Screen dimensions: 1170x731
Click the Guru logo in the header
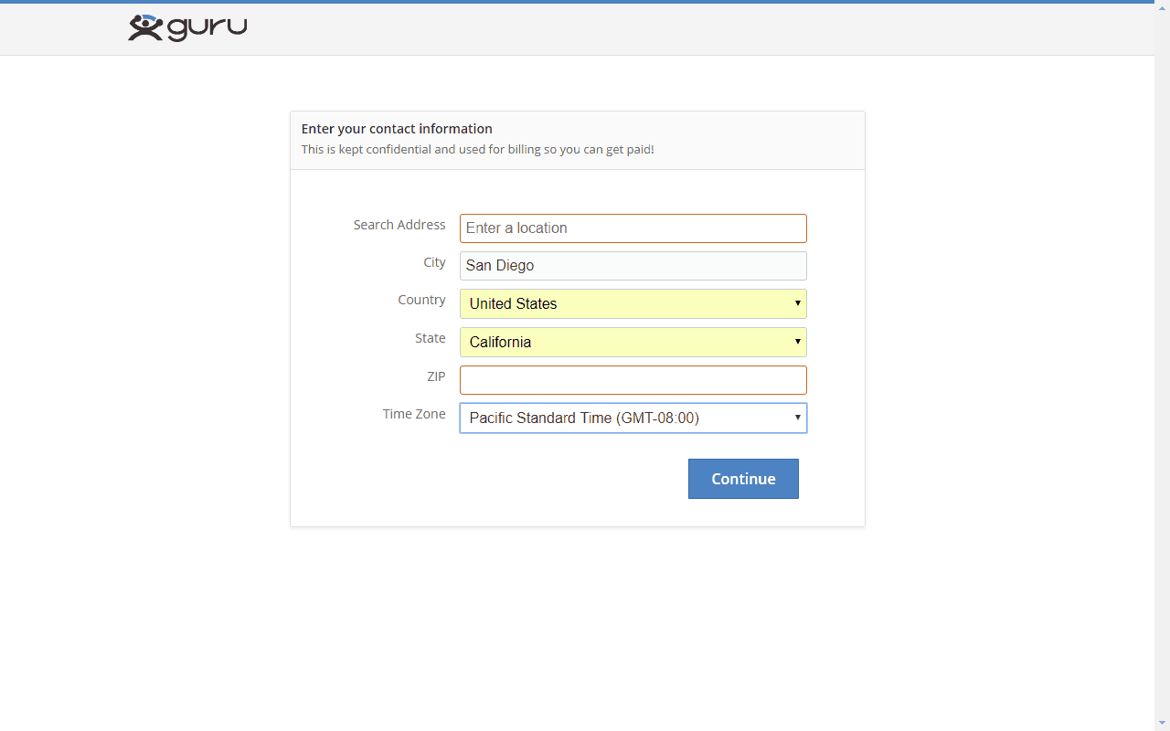pyautogui.click(x=187, y=27)
